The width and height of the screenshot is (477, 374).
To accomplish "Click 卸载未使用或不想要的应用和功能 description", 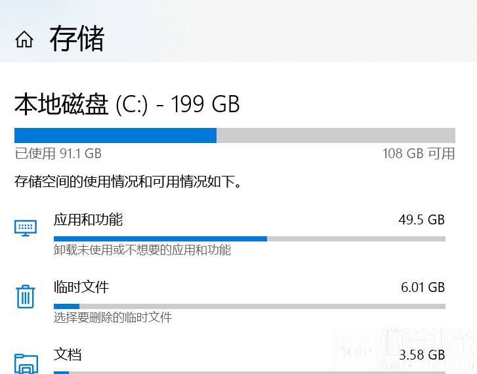I will (x=142, y=250).
